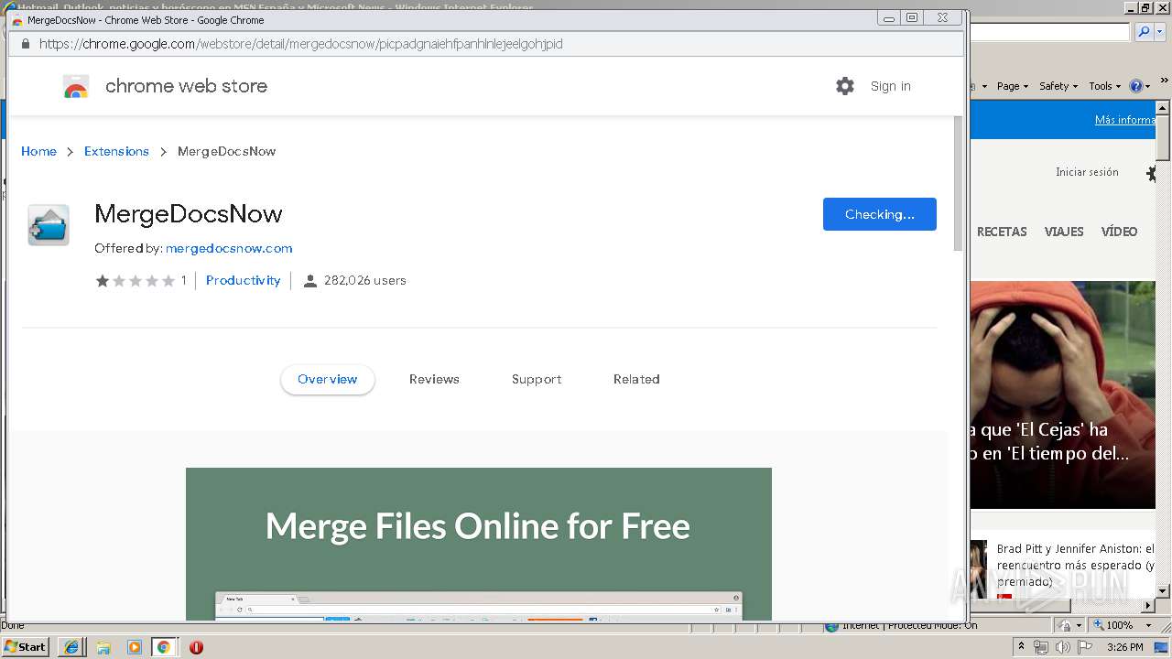Open VÍDEO section in MSN page
This screenshot has width=1172, height=659.
point(1119,232)
